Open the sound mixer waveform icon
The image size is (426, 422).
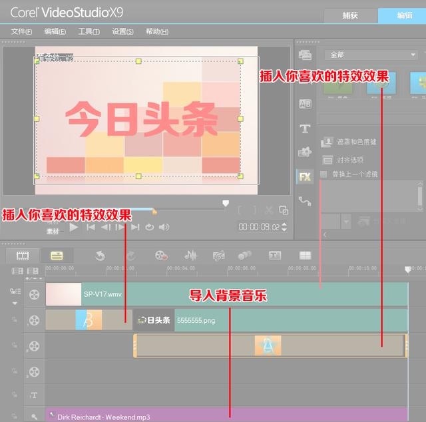pyautogui.click(x=191, y=256)
